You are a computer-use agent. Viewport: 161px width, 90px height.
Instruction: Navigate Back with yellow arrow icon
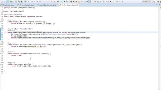116,1
